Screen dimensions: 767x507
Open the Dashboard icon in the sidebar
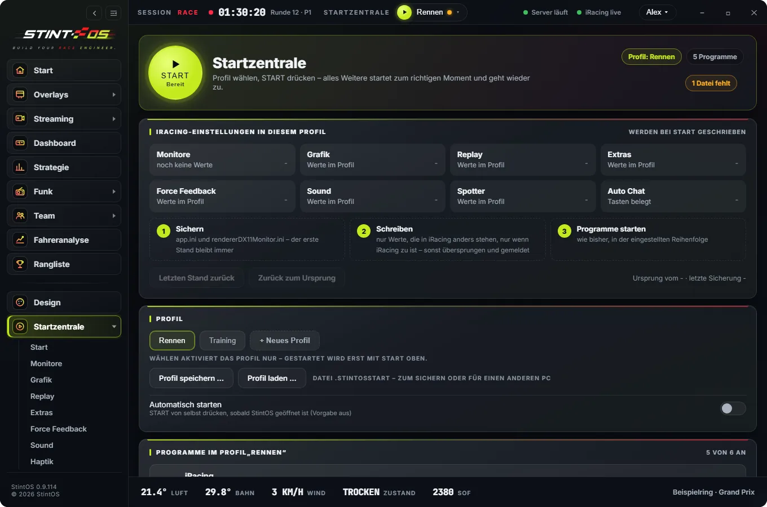(x=20, y=143)
